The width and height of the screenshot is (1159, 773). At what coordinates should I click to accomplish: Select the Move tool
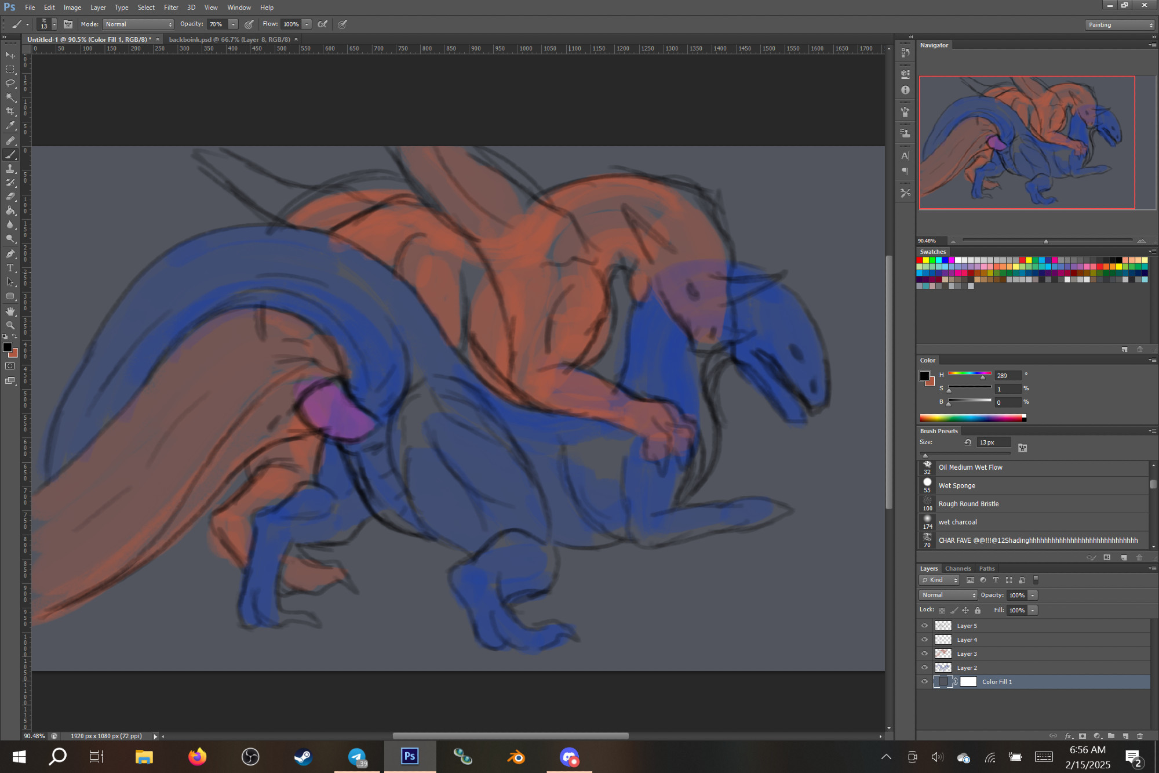[10, 55]
